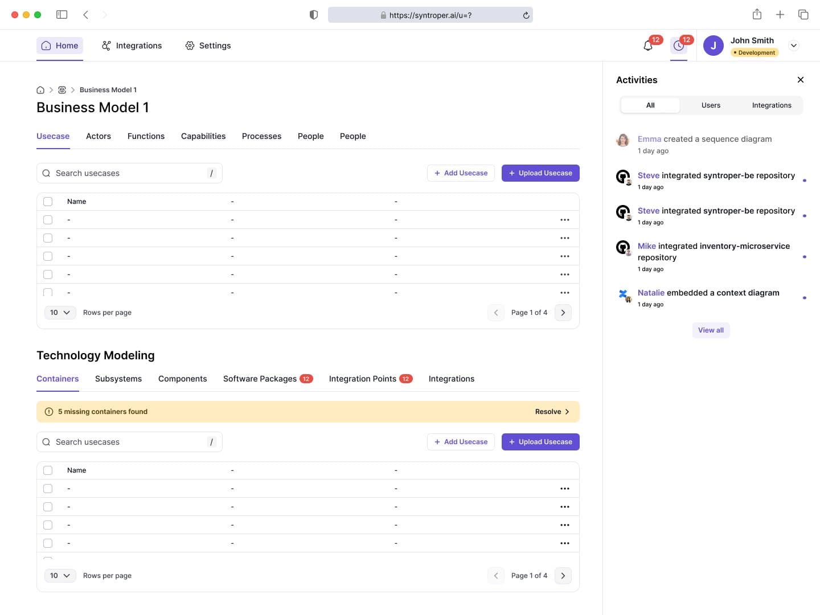Reload the page with the refresh icon
Image resolution: width=820 pixels, height=615 pixels.
[x=526, y=15]
